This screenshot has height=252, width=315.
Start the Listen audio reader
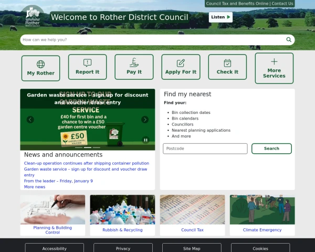point(220,17)
